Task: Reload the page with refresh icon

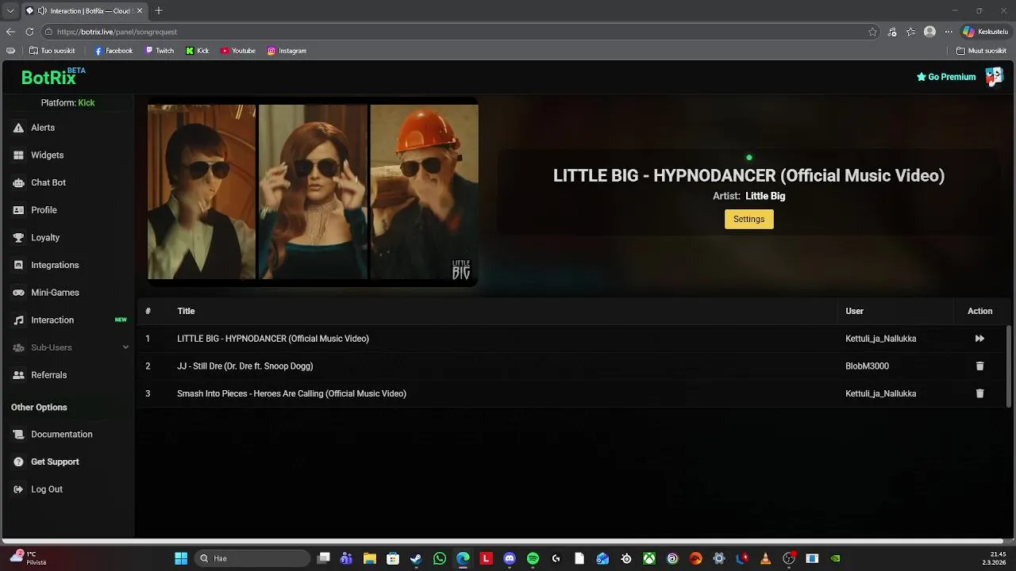Action: pos(29,32)
